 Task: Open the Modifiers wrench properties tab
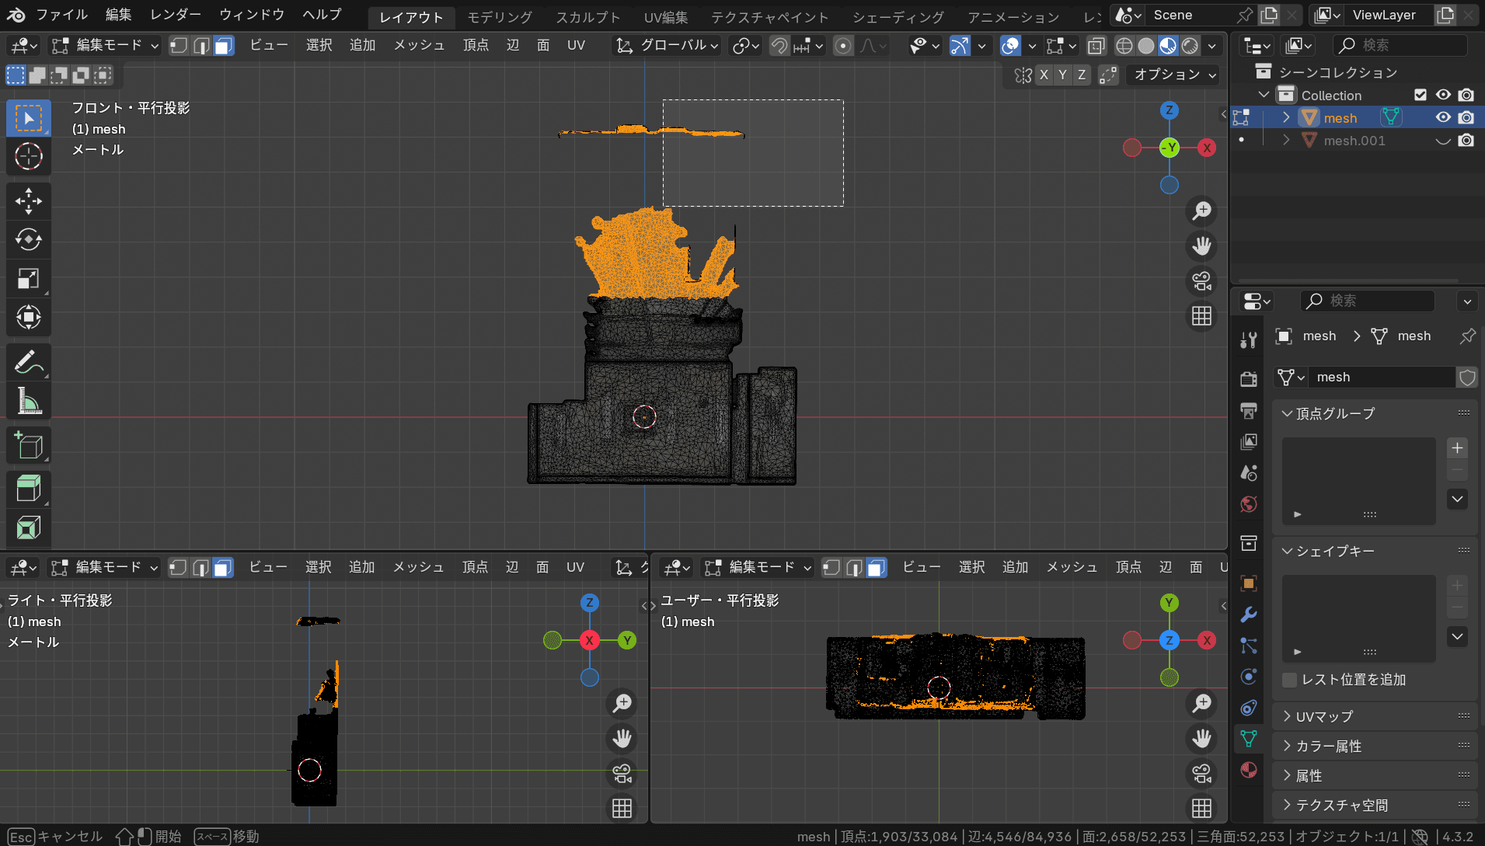pos(1249,614)
